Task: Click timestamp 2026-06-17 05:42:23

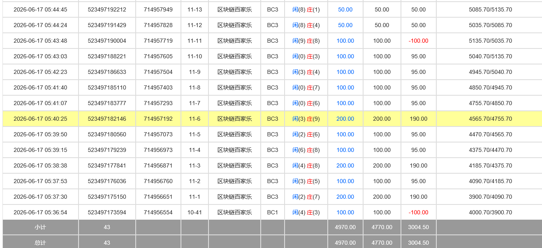Action: [40, 72]
